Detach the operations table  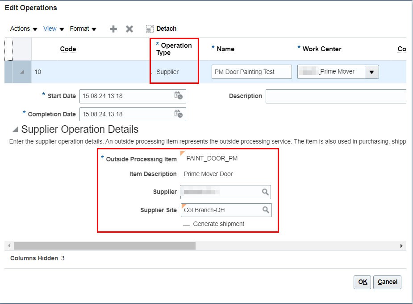click(x=161, y=29)
